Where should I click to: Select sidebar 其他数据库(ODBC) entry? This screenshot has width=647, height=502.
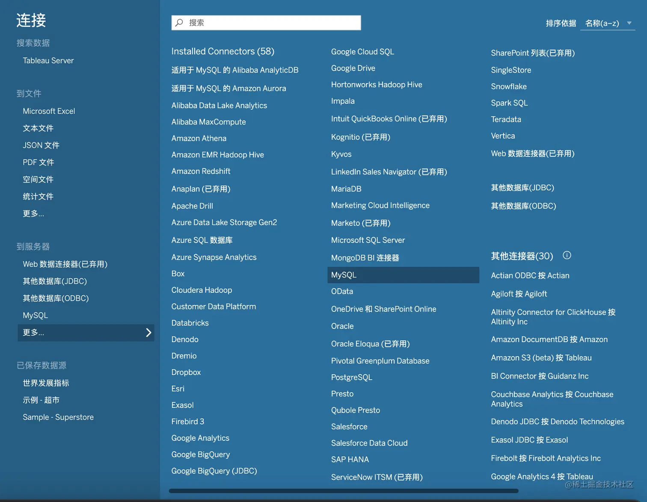pyautogui.click(x=56, y=298)
